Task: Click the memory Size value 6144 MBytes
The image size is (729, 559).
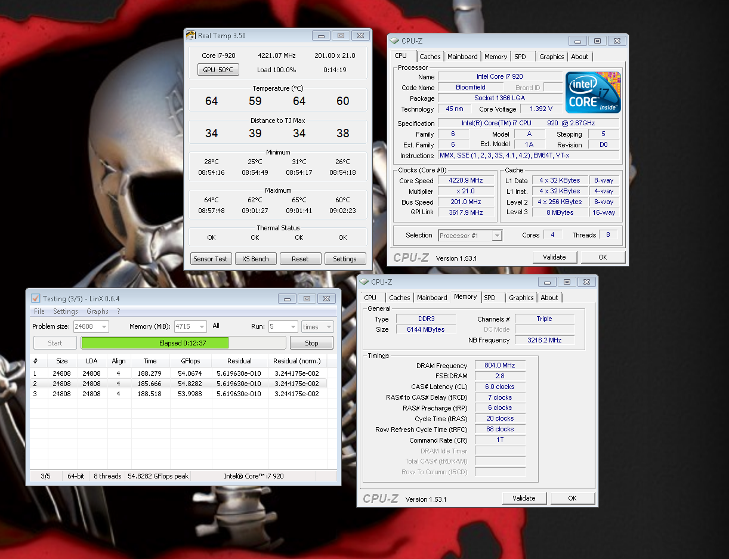Action: pos(425,329)
